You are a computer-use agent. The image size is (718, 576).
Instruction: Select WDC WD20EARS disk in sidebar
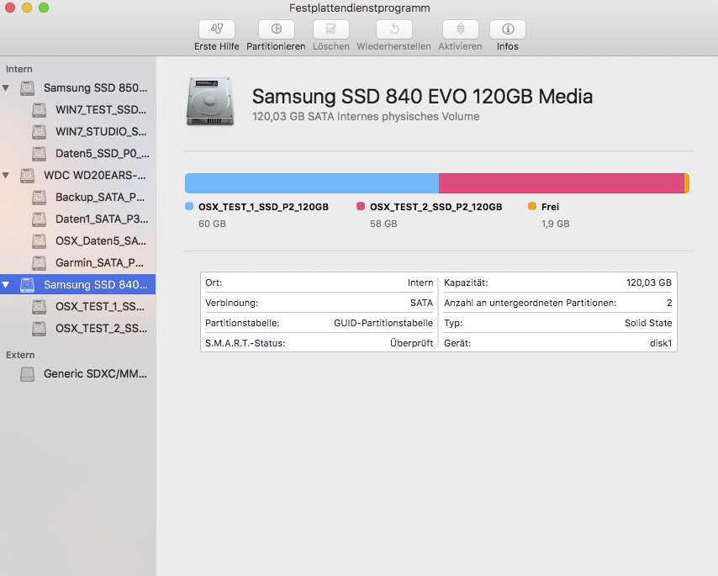(x=78, y=176)
